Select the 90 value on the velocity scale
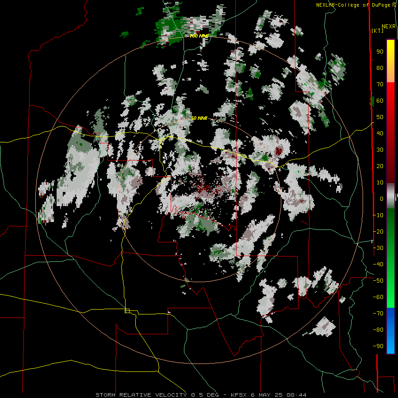The width and height of the screenshot is (398, 398). pyautogui.click(x=380, y=52)
